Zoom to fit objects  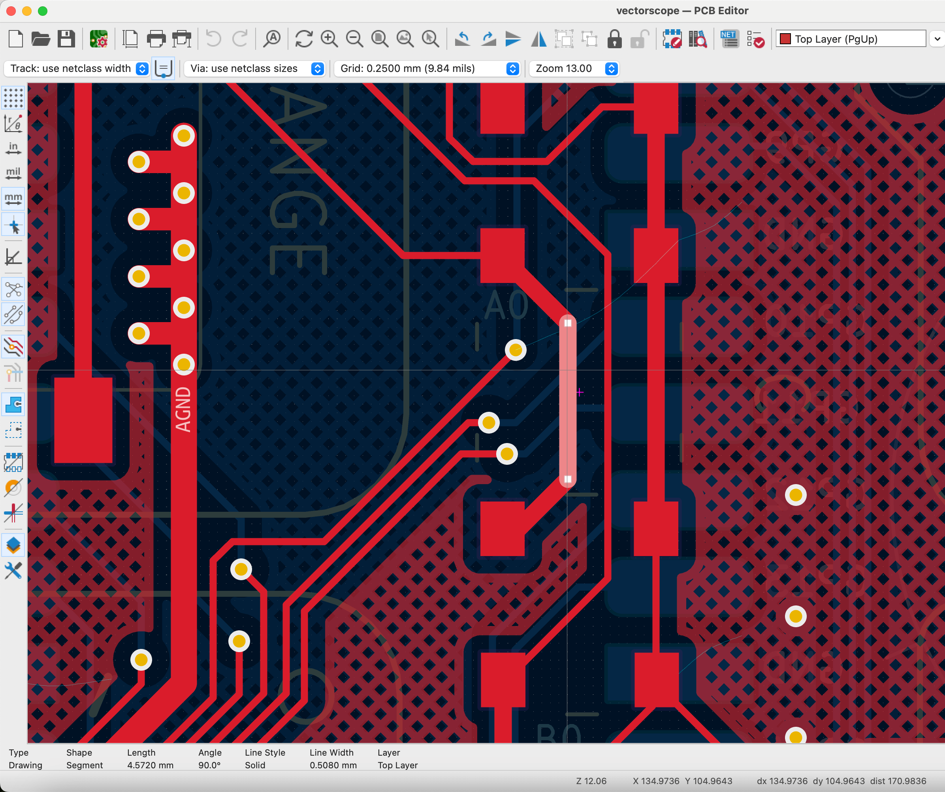[x=405, y=39]
